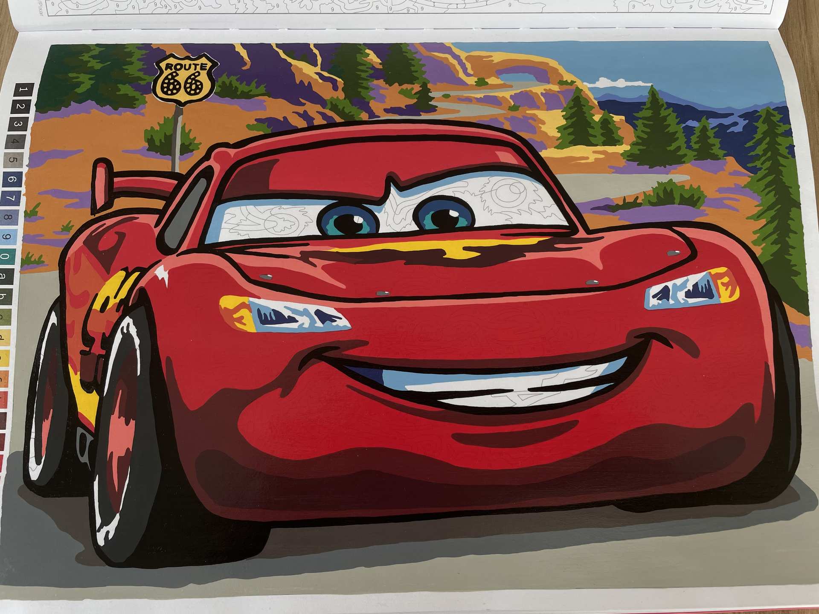Screen dimensions: 819x614
Task: Pick the slate blue swatch labeled 8
Action: [x=9, y=218]
